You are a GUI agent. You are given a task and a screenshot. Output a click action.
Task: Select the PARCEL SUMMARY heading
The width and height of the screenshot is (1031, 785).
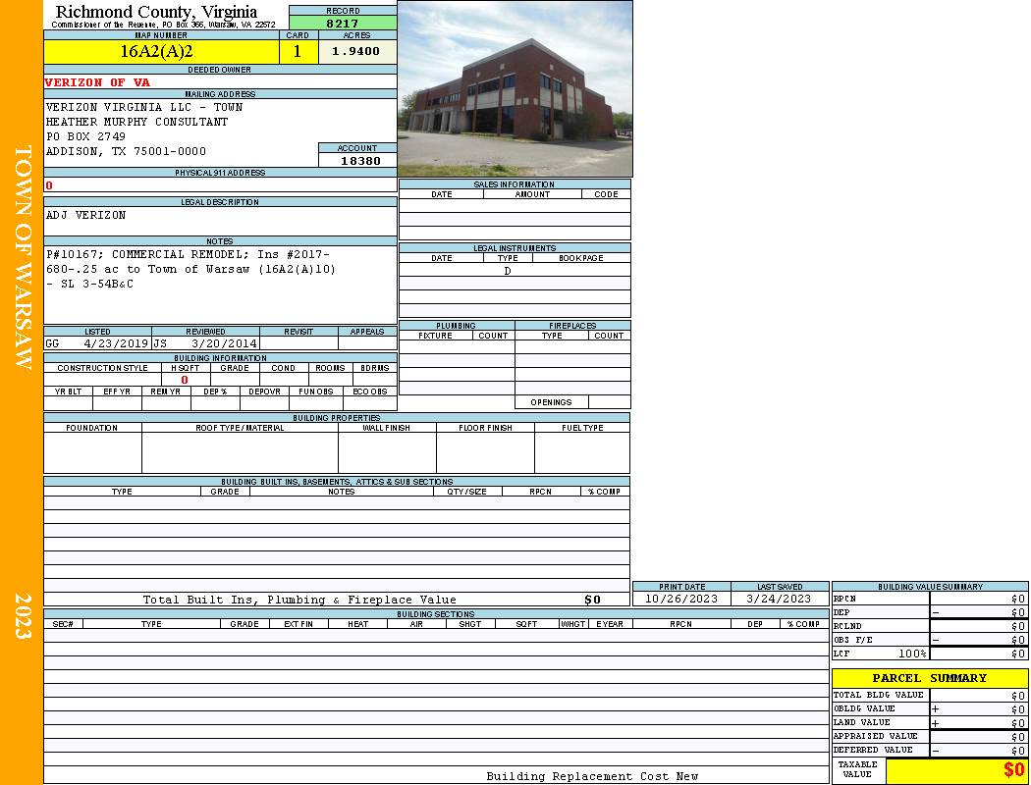930,678
